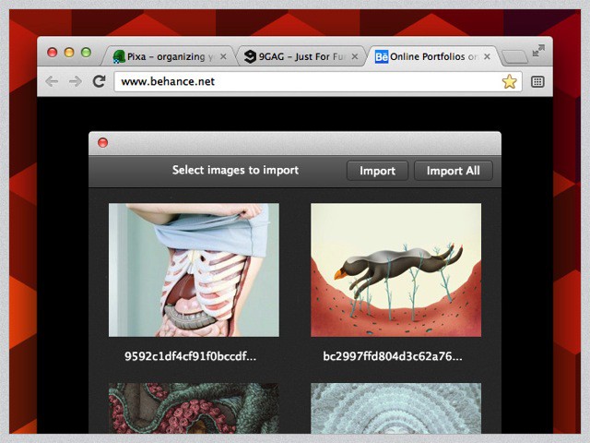Select the Online Portfolios Behance tab

click(429, 56)
